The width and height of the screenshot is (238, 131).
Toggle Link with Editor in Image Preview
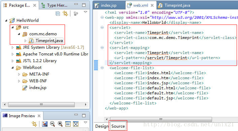(x=34, y=124)
